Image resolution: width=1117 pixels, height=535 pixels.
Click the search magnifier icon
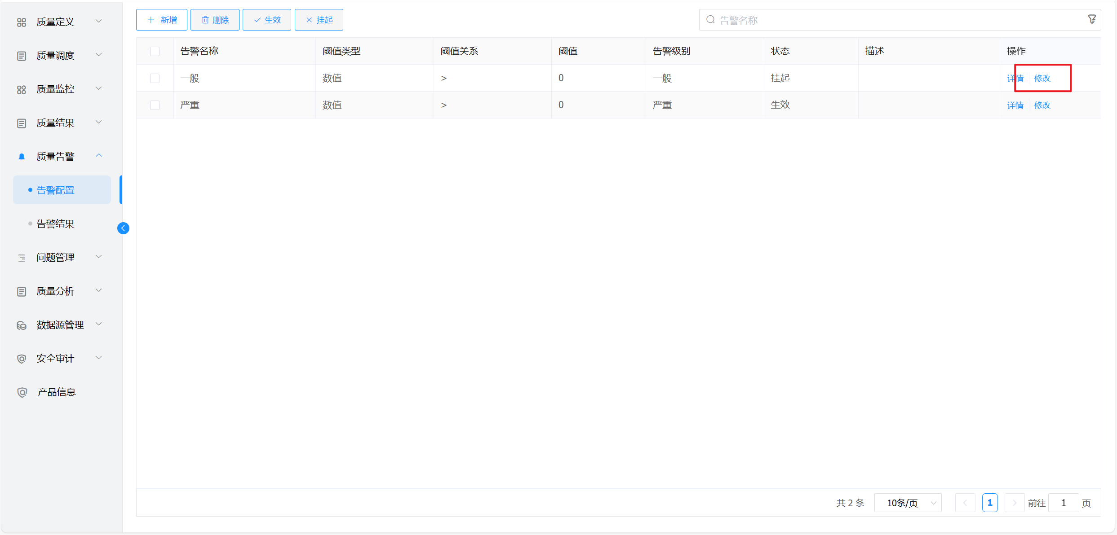710,20
